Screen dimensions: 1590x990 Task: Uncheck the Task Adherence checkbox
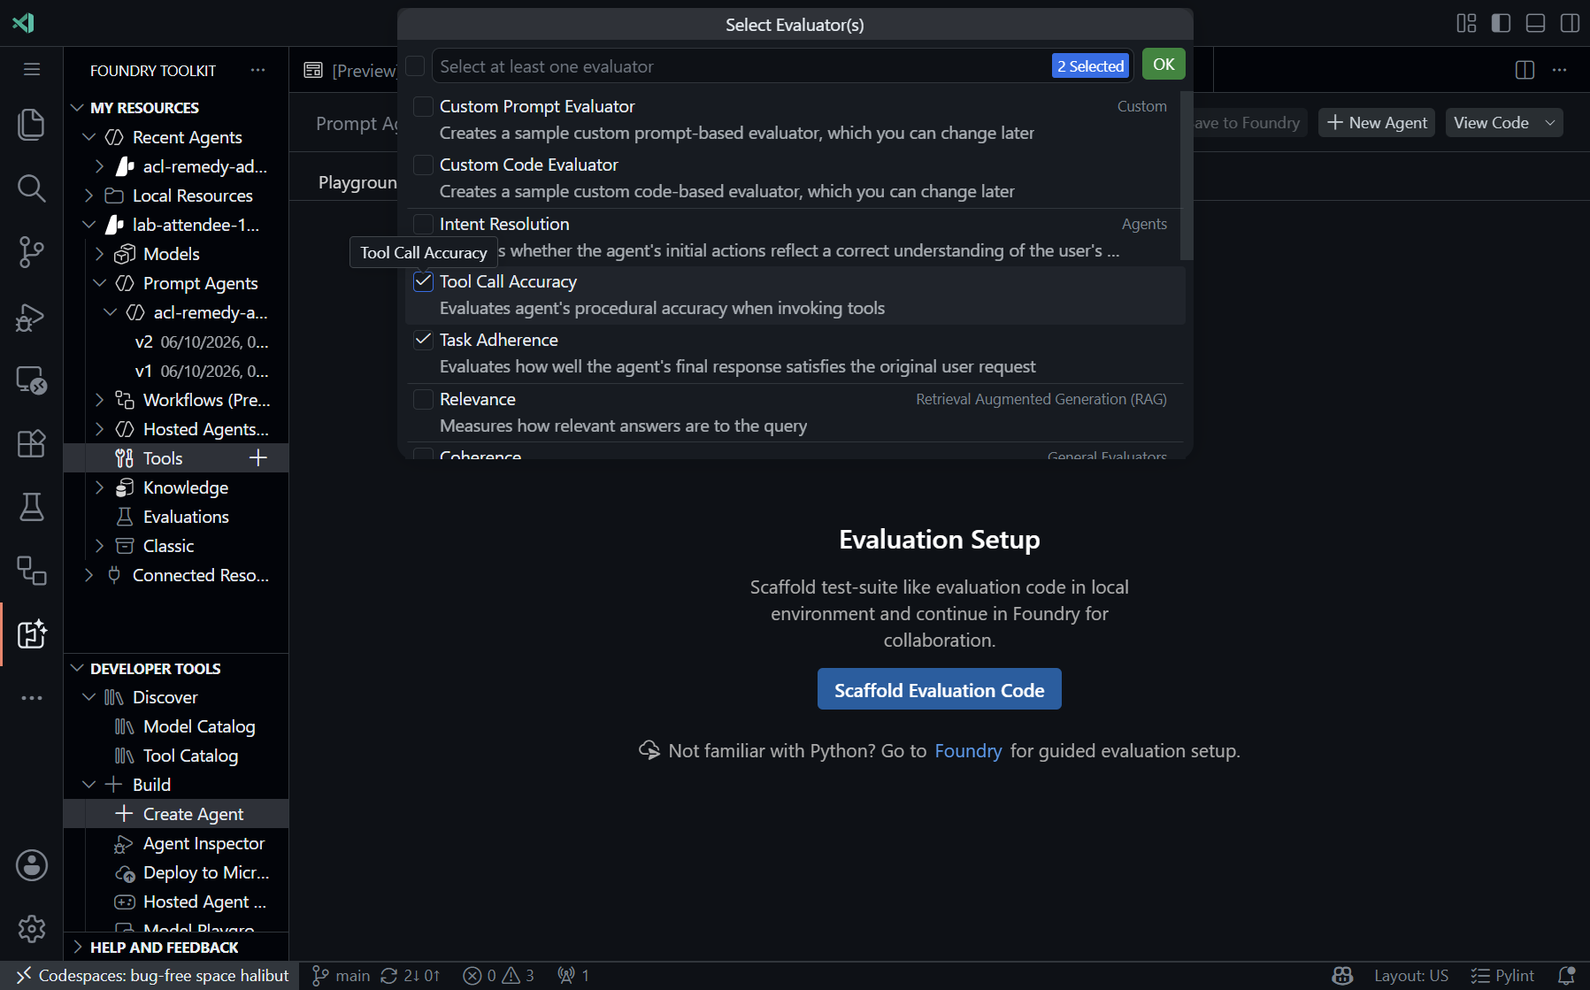[424, 340]
